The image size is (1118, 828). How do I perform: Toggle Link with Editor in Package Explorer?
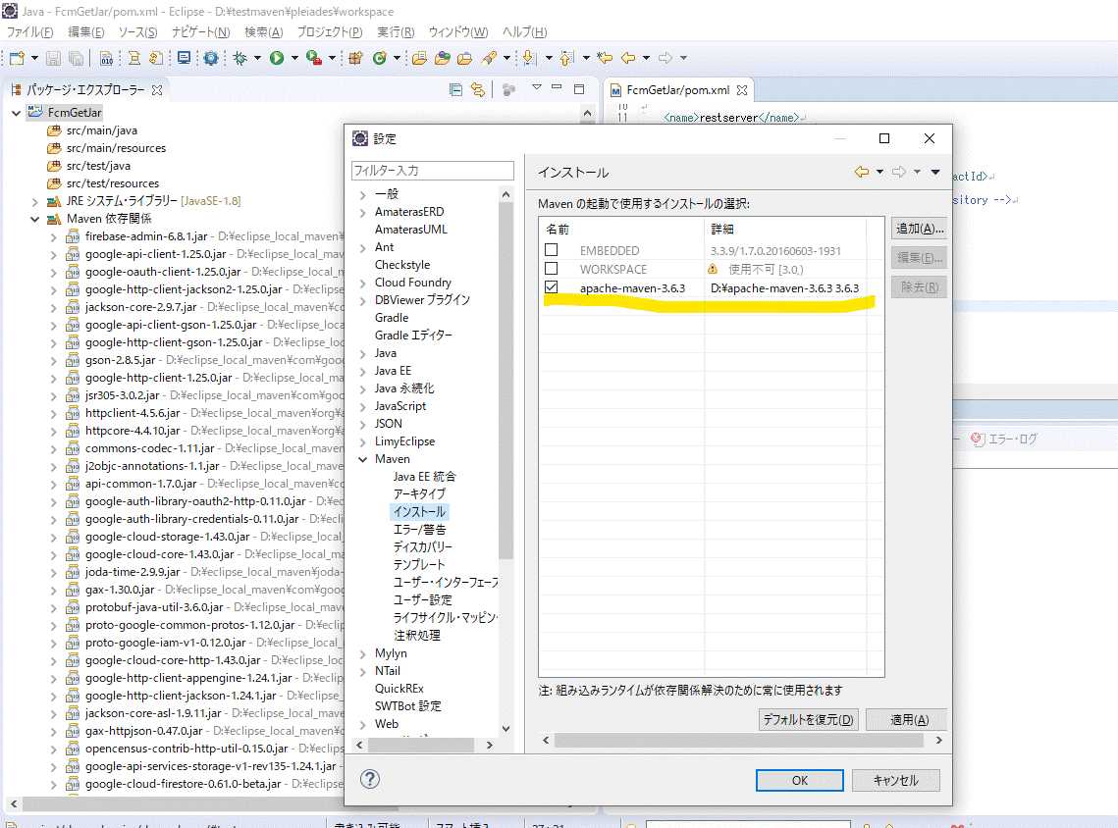click(478, 89)
